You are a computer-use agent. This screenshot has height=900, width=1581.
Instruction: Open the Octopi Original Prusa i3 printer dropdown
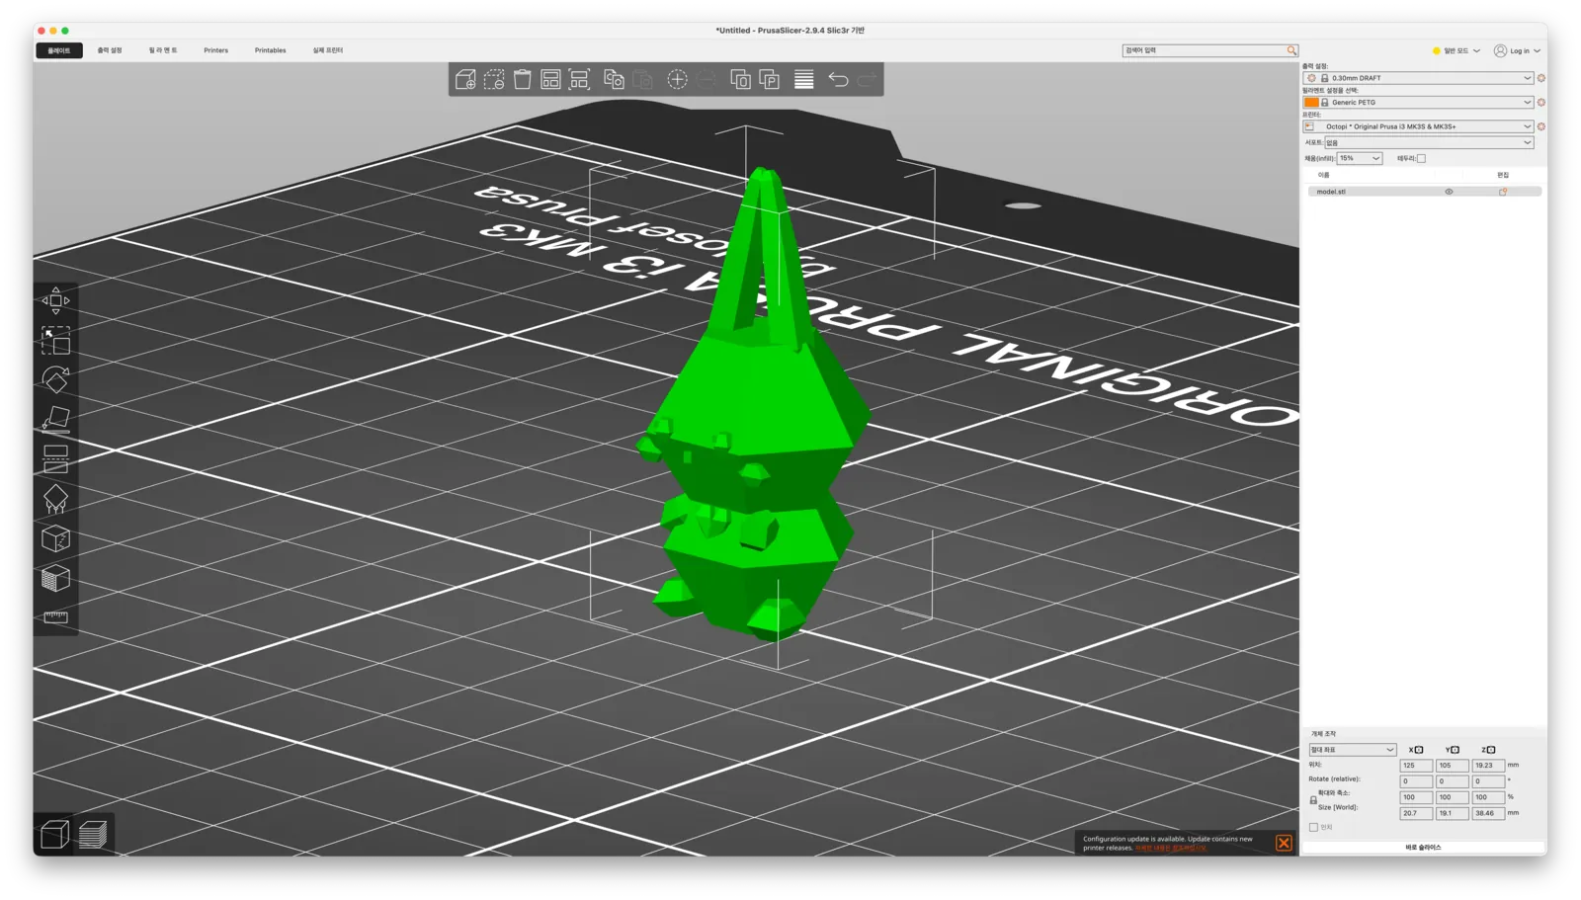[x=1419, y=126]
